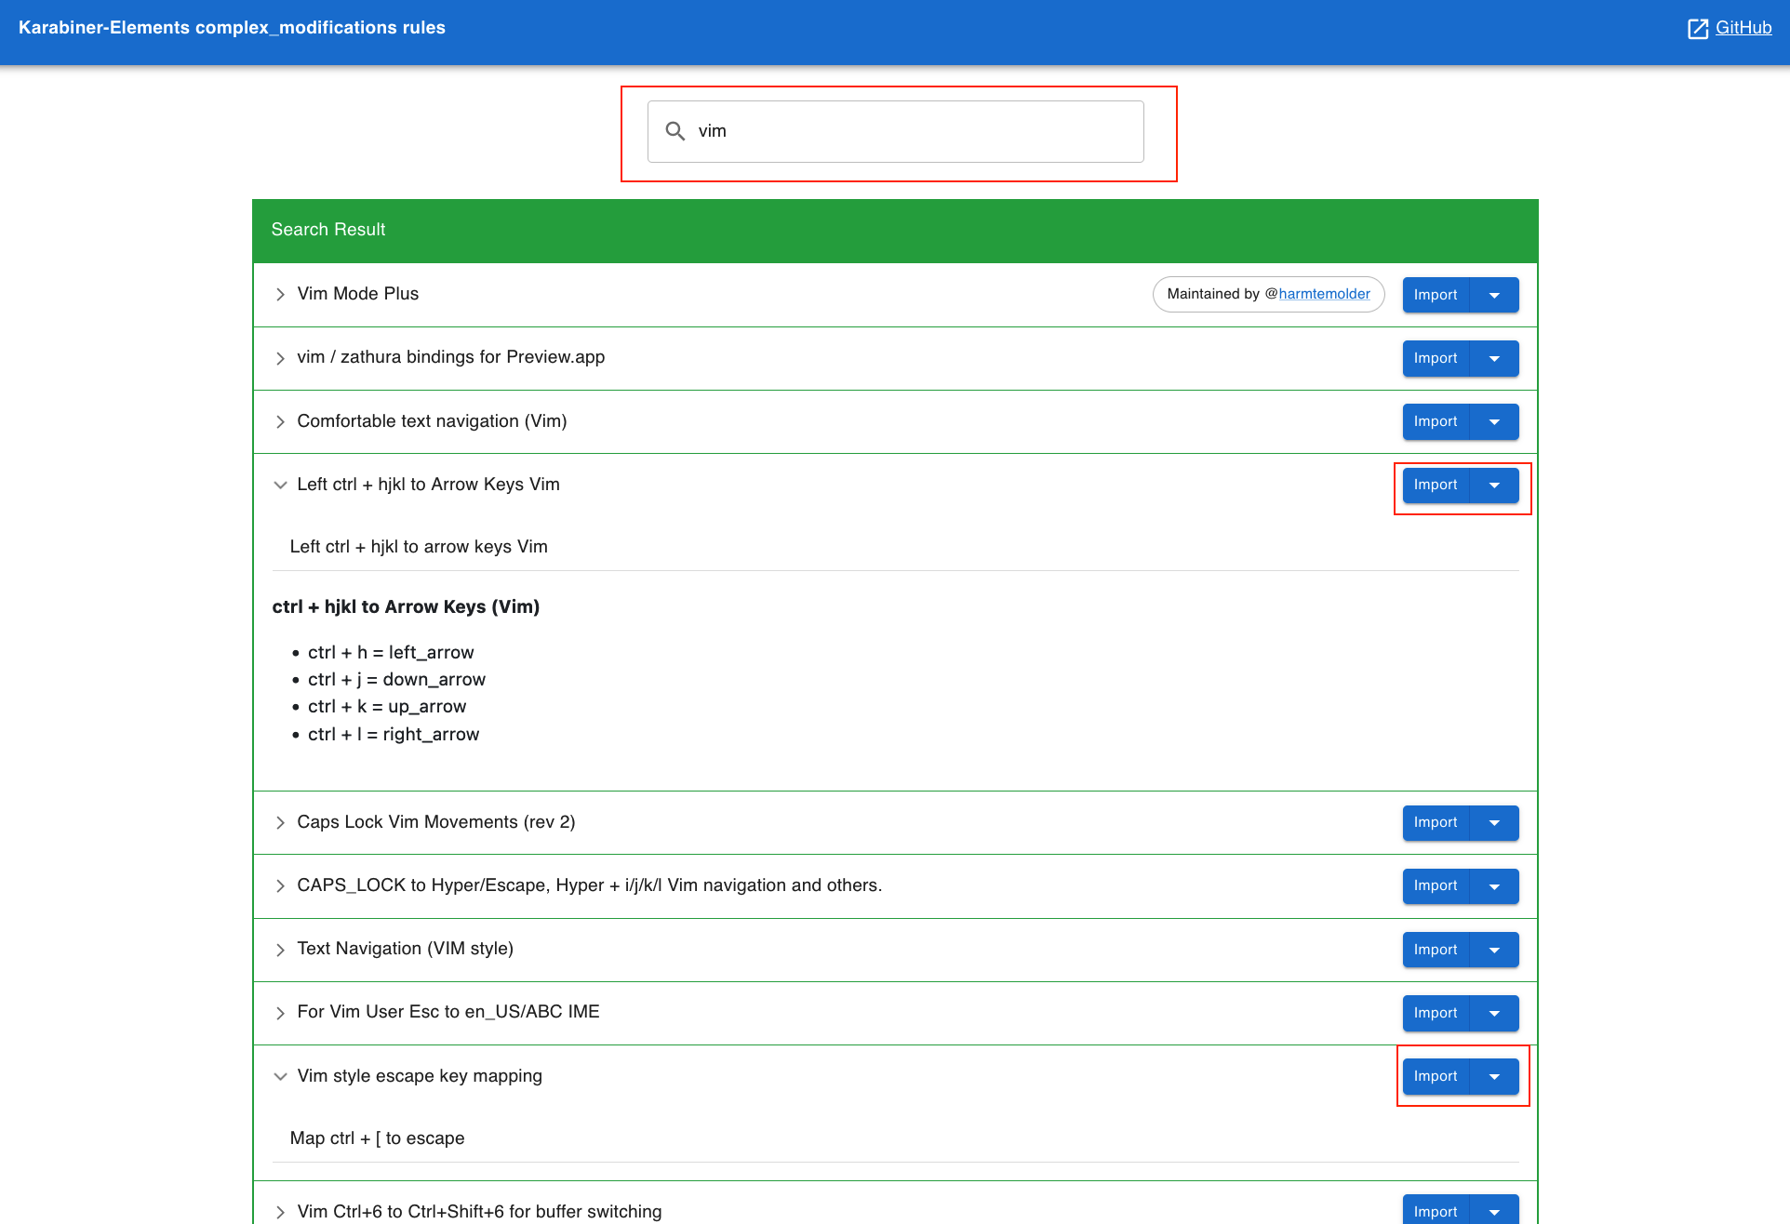Image resolution: width=1790 pixels, height=1224 pixels.
Task: Expand Text Navigation (VIM style) chevron
Action: point(280,950)
